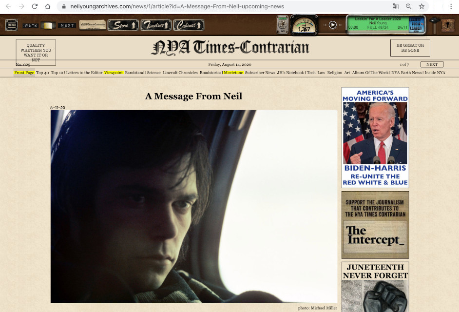Screen dimensions: 459x312
Task: Open the Timeline plaque
Action: (x=156, y=25)
